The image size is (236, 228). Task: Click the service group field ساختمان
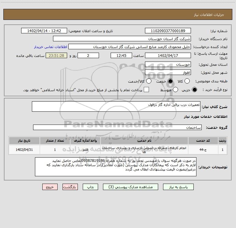tap(117, 127)
